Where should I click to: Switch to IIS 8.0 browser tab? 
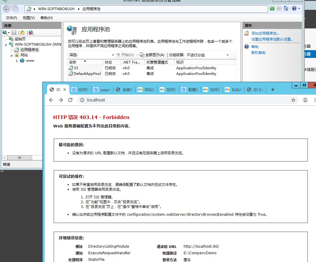[255, 90]
